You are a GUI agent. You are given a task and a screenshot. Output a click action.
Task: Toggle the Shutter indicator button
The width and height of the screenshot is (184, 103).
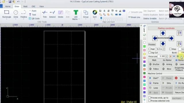(x=154, y=64)
